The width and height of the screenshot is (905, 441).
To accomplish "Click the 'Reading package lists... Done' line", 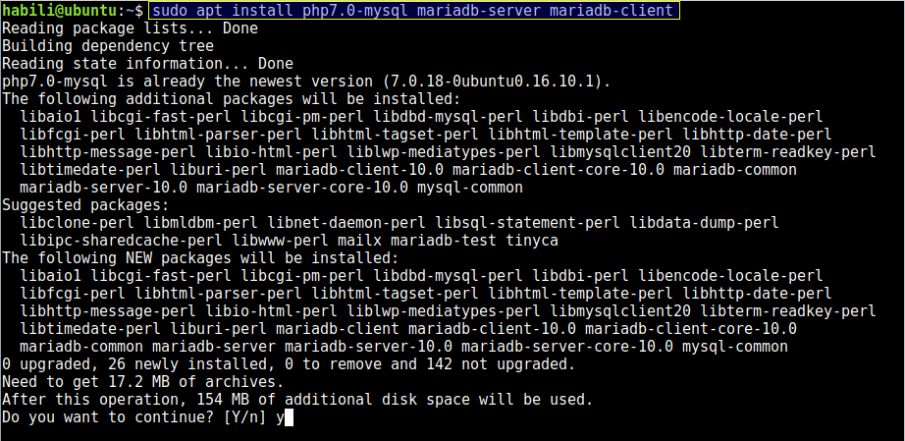I will point(129,28).
